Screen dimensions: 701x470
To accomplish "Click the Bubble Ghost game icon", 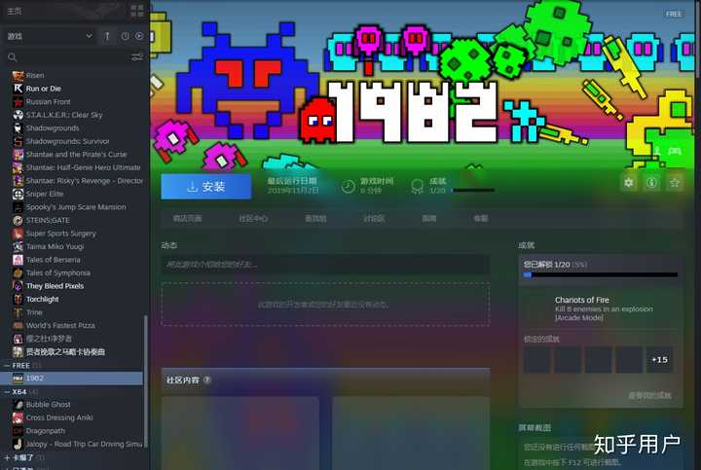I will pyautogui.click(x=18, y=405).
